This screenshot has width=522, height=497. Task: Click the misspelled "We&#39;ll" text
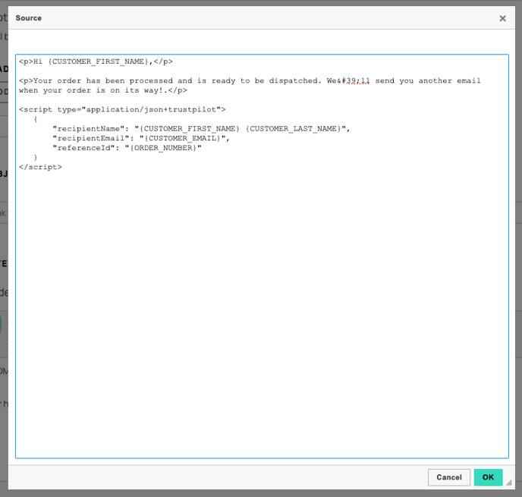click(x=348, y=81)
